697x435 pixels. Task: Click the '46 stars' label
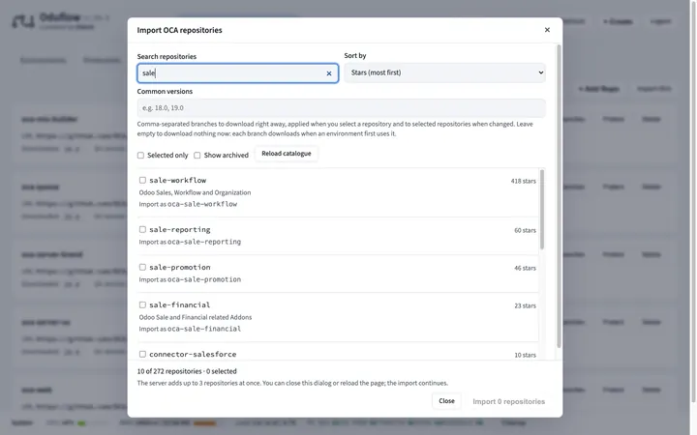click(525, 268)
